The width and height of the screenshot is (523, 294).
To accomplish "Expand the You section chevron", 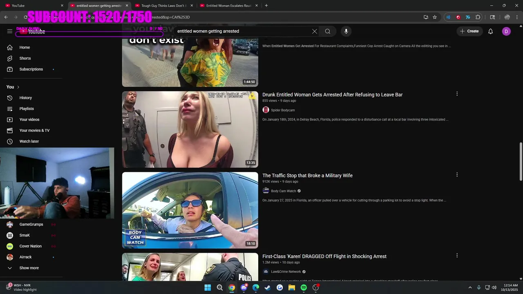I will [18, 87].
